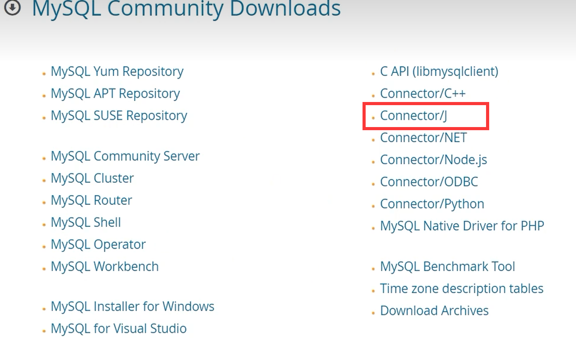Image resolution: width=576 pixels, height=357 pixels.
Task: Open MySQL for Visual Studio link
Action: [x=119, y=328]
